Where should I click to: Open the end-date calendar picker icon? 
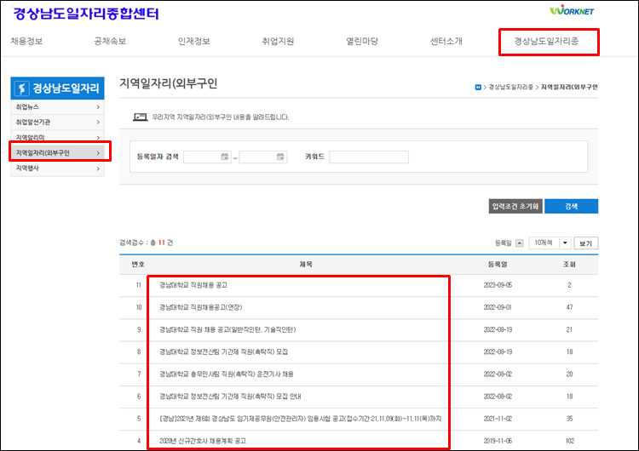point(280,157)
